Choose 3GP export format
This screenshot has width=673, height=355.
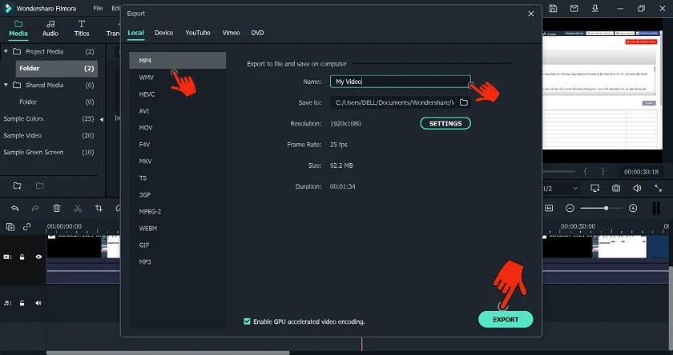(177, 194)
